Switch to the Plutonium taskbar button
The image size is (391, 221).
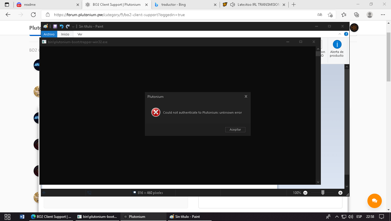pos(143,217)
